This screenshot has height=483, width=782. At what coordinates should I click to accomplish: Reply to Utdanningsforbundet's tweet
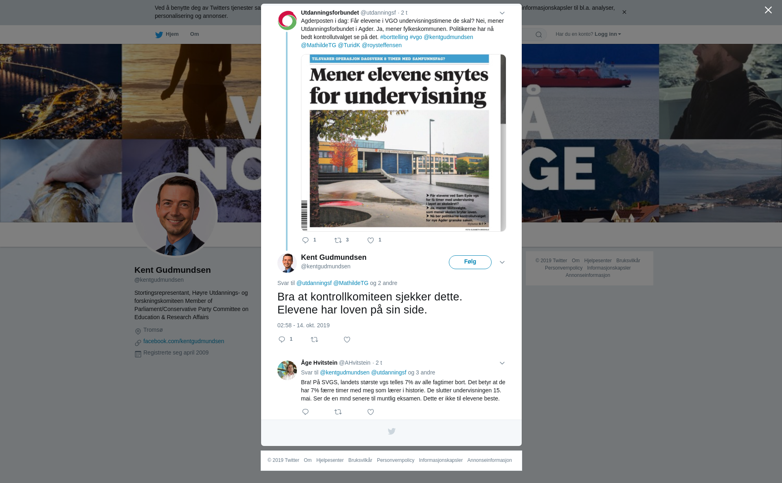305,240
